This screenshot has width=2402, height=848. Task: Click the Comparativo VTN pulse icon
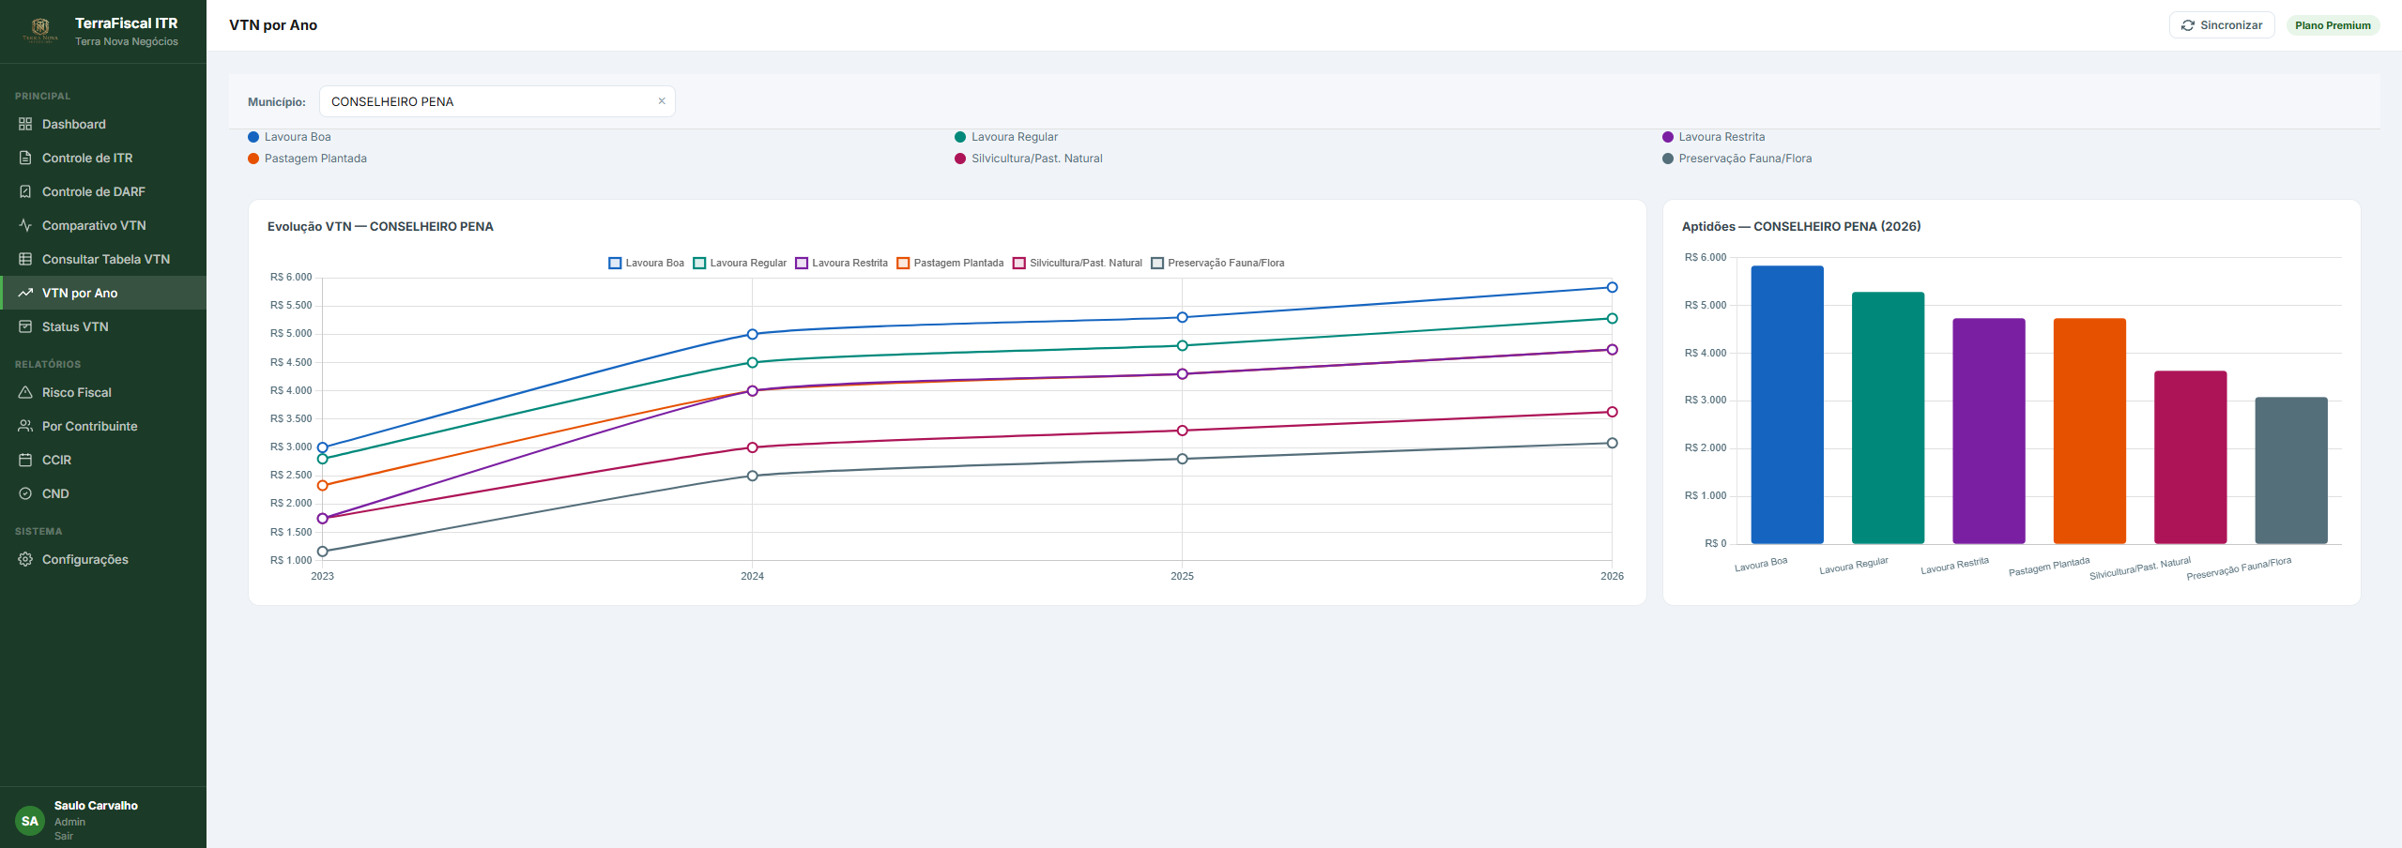25,225
